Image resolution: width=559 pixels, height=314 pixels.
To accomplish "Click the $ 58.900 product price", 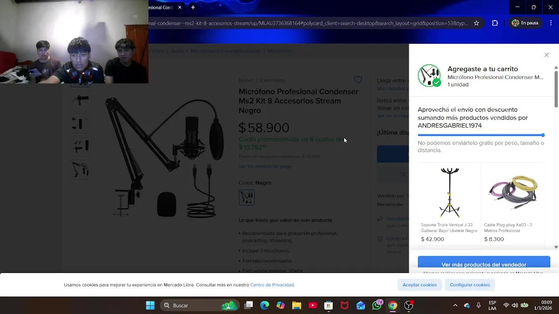I will point(264,127).
